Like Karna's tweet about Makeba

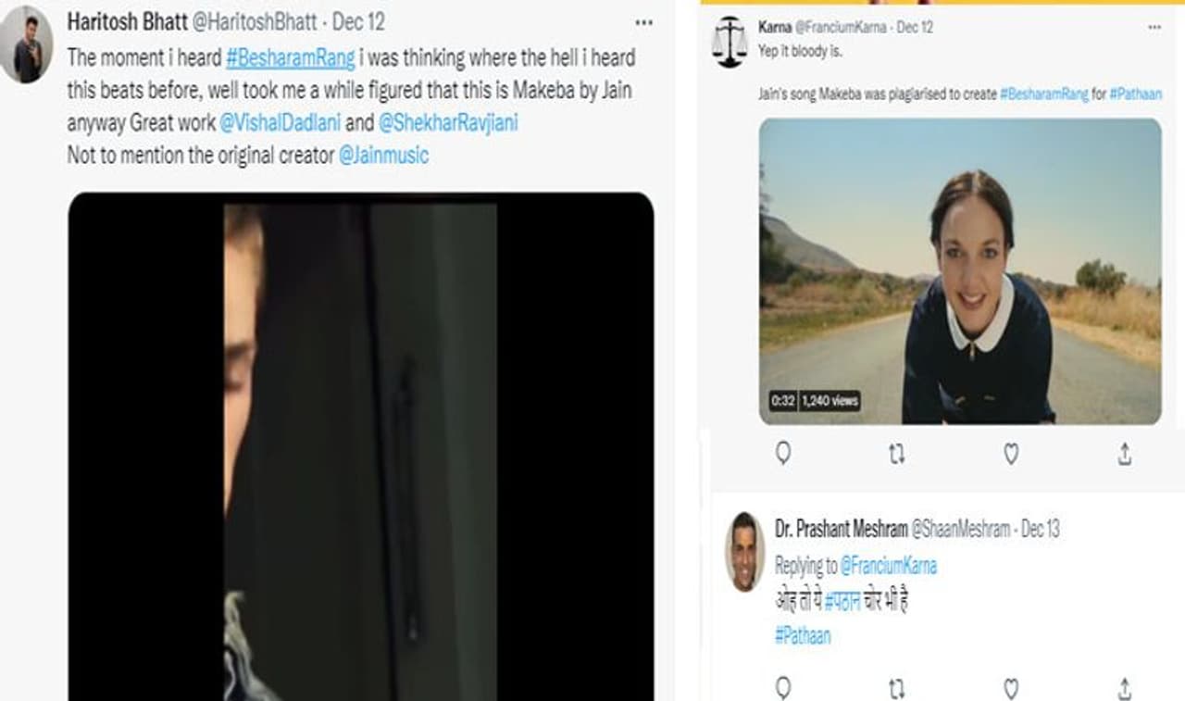(x=1011, y=454)
